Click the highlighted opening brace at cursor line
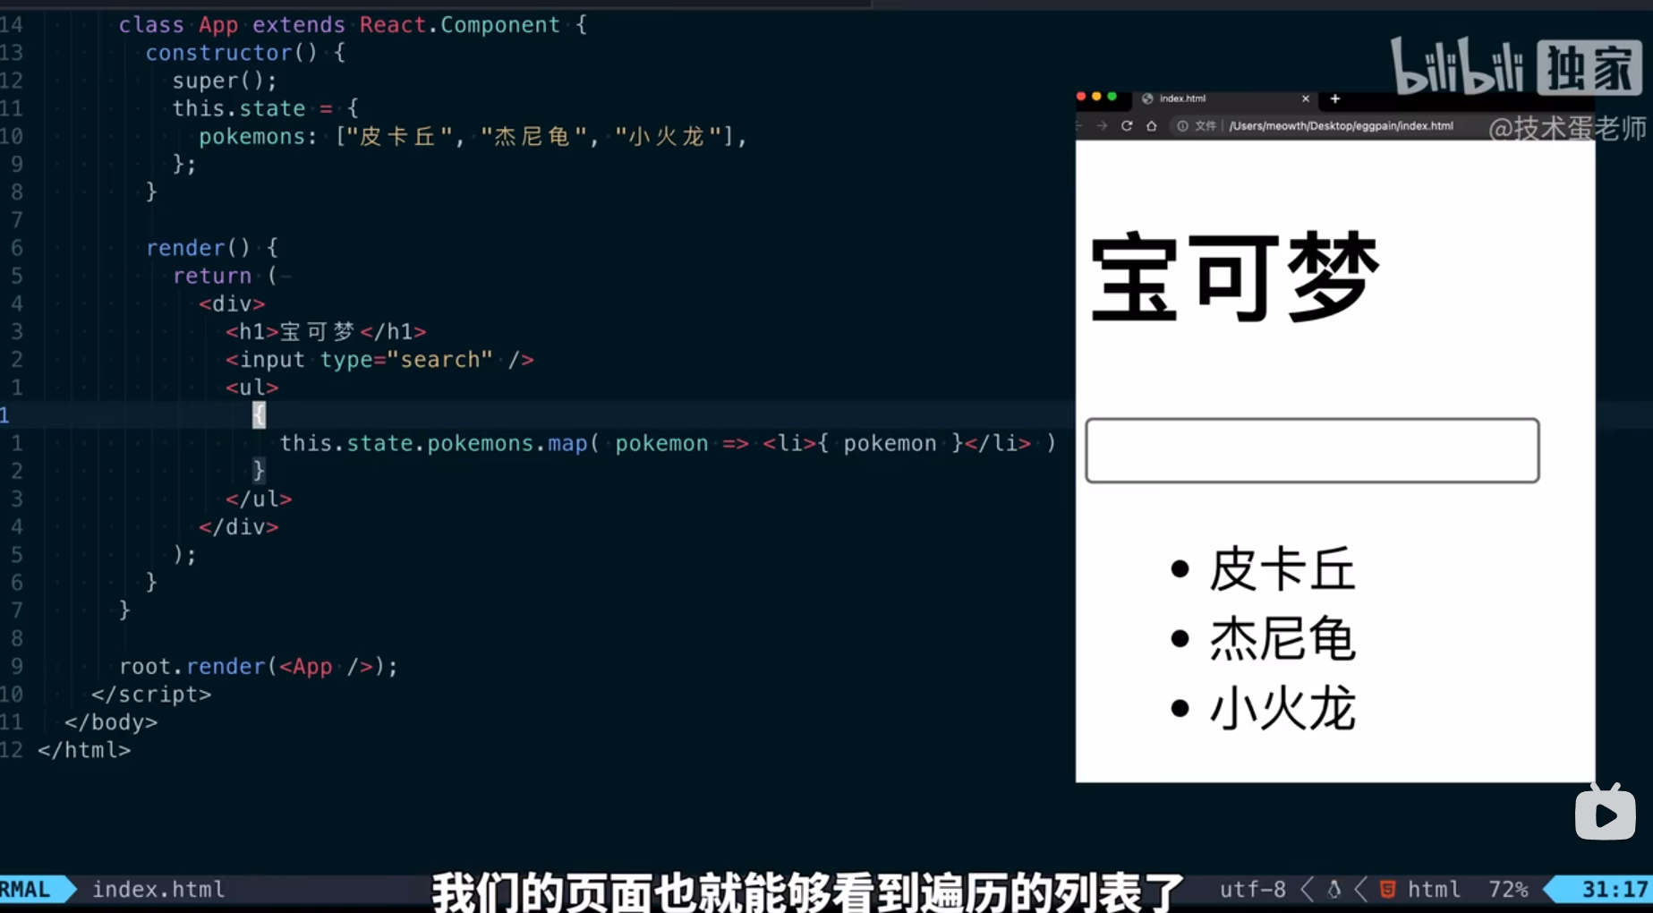The image size is (1653, 913). click(259, 414)
